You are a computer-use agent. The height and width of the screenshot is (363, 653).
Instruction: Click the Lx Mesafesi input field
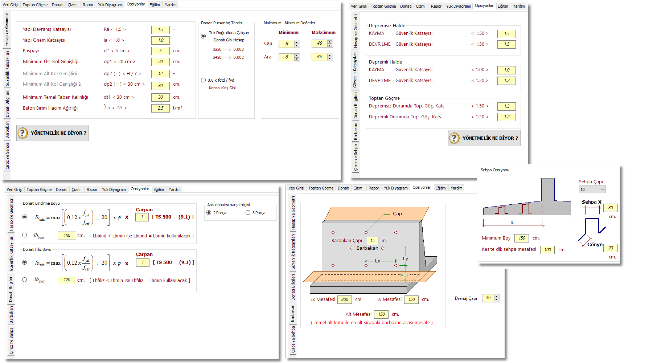(x=345, y=299)
